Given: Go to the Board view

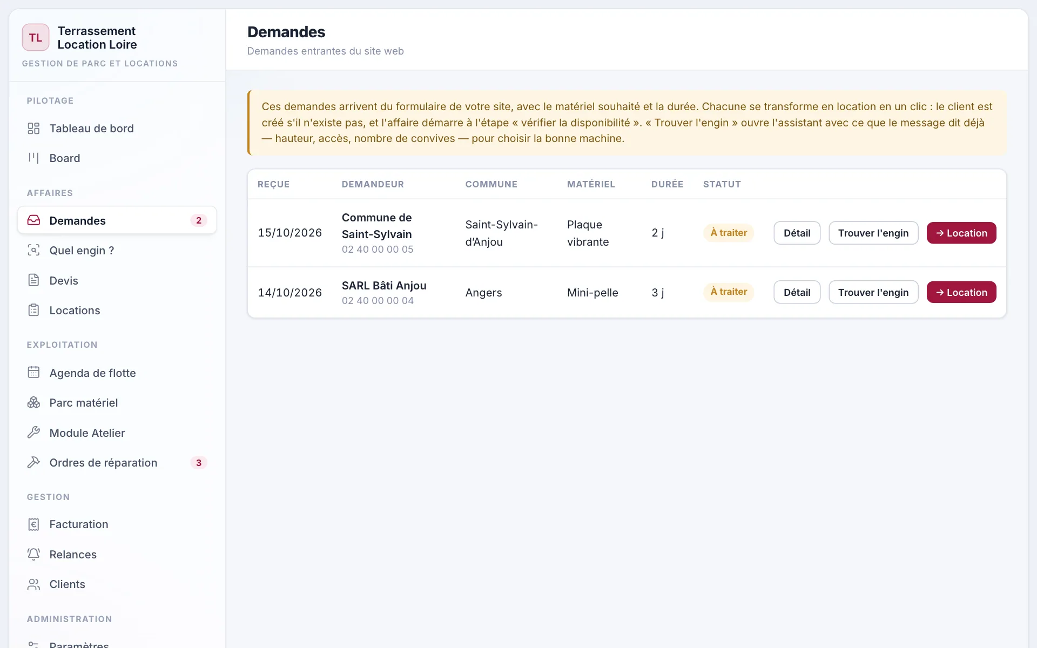Looking at the screenshot, I should pos(117,158).
